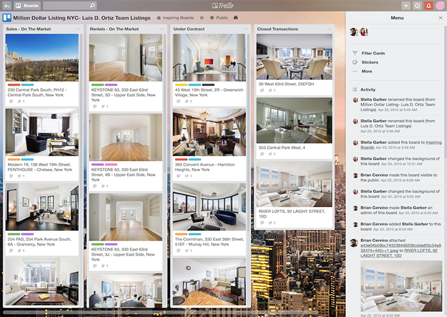
Task: Click the board title Million Dollar Listing NYC
Action: pos(82,18)
